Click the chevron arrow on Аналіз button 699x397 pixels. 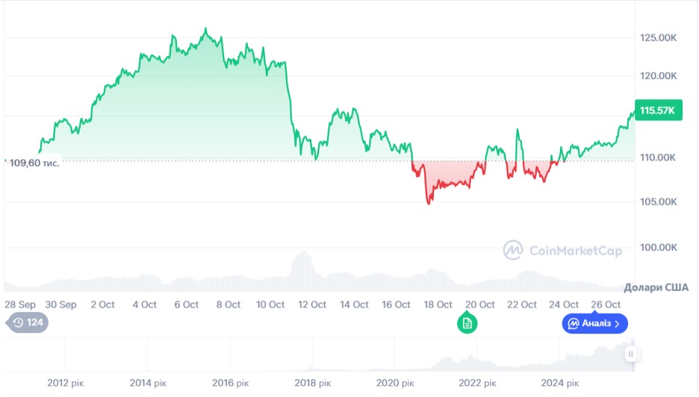tap(617, 323)
